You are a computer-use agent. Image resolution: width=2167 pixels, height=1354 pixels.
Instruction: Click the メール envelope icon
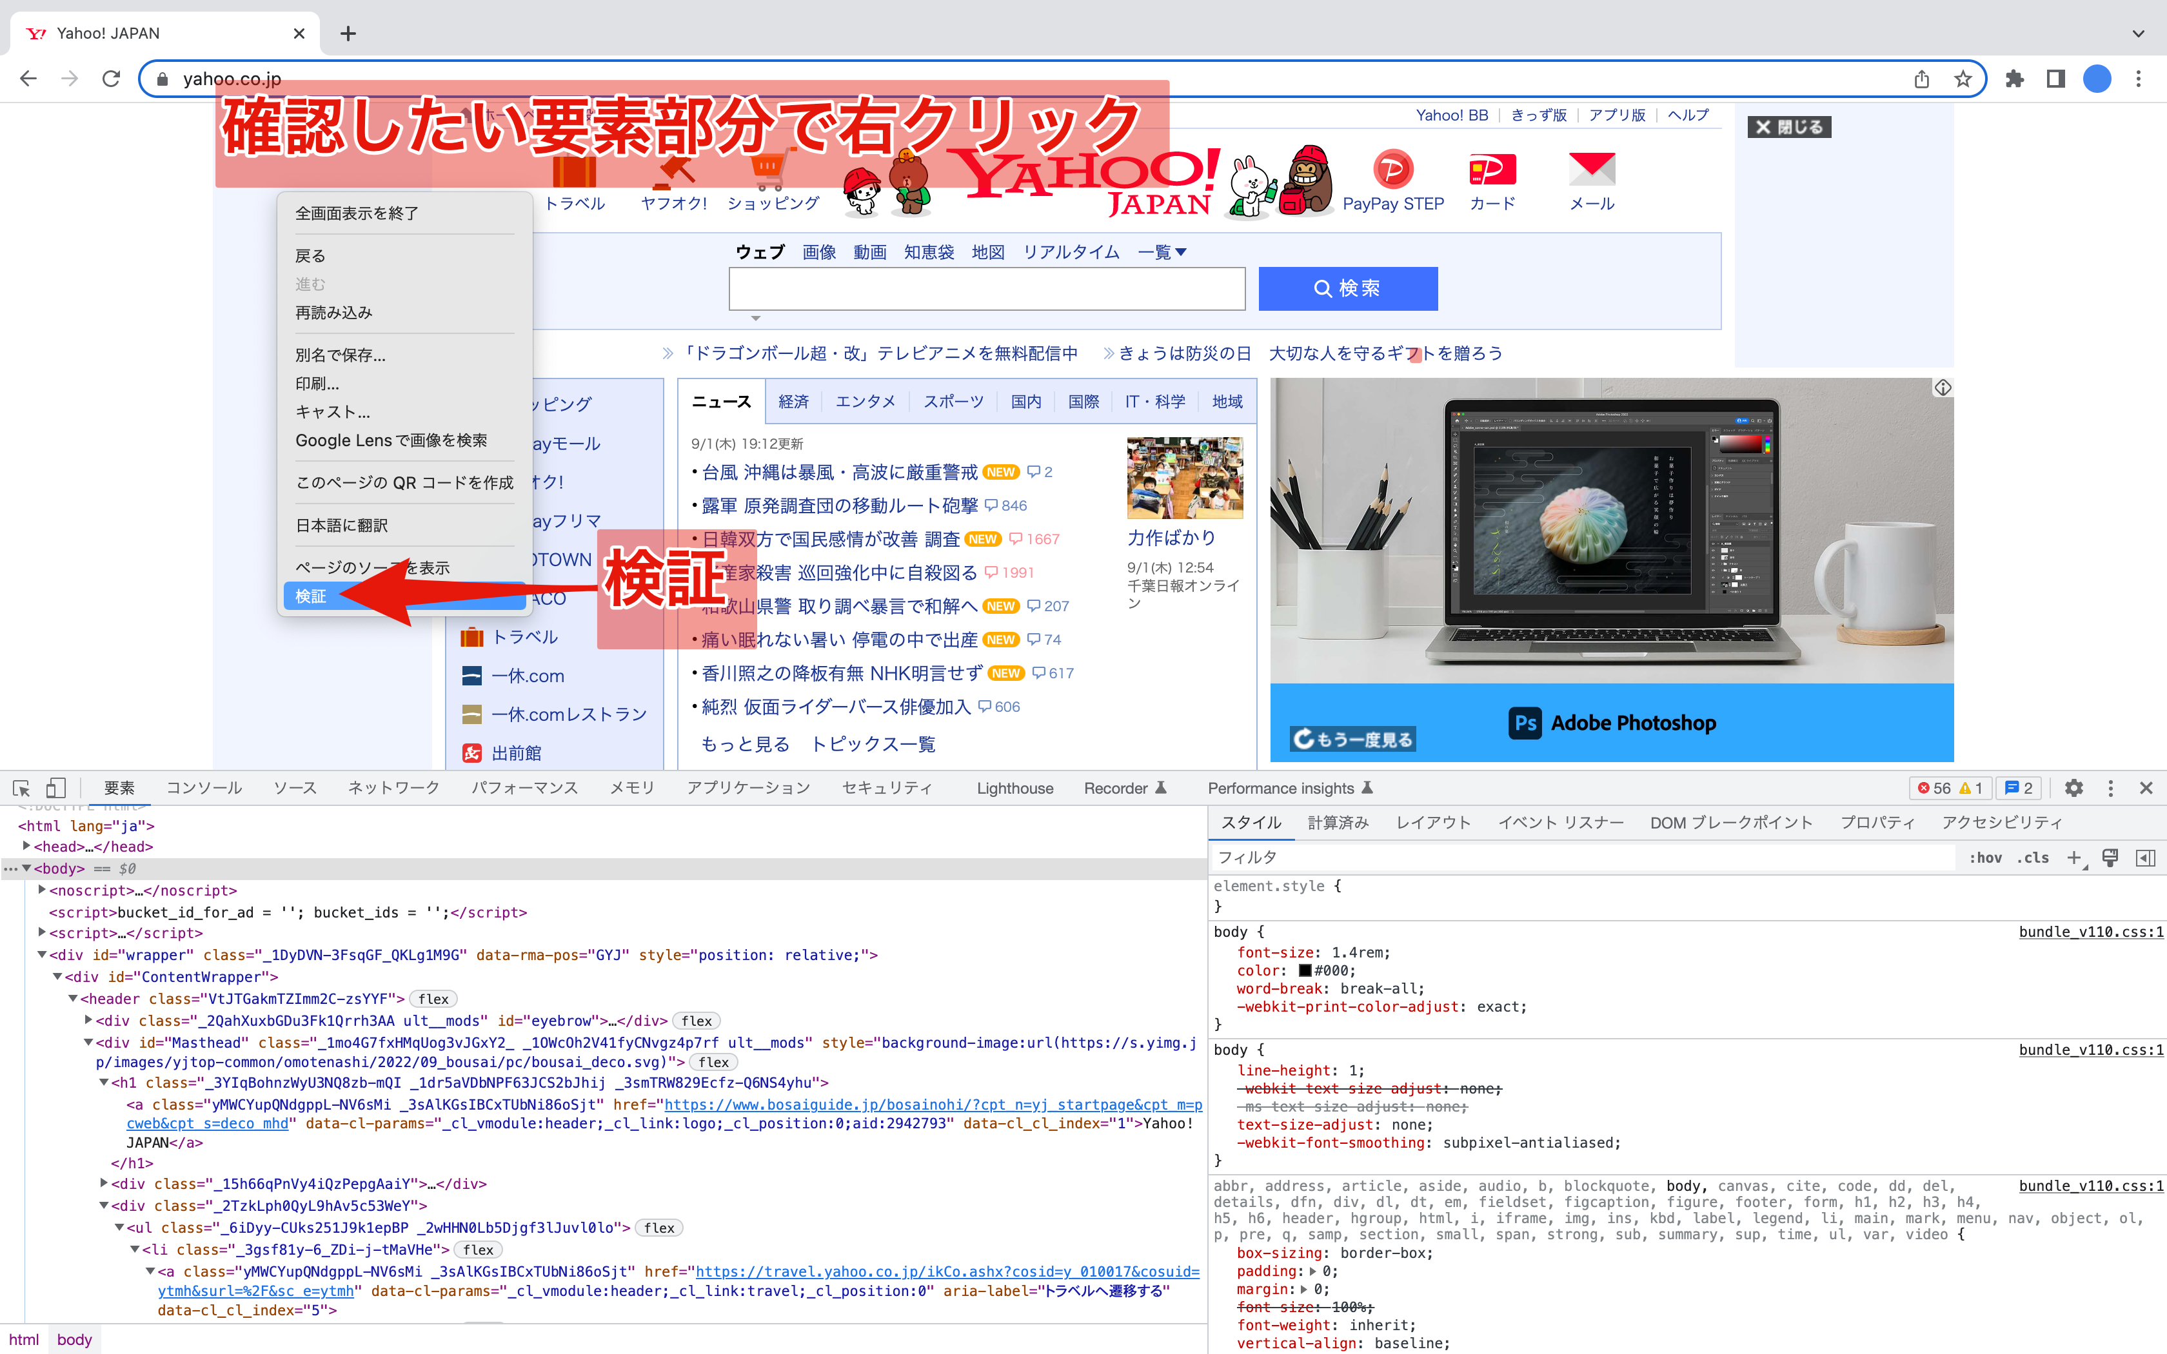(1592, 168)
